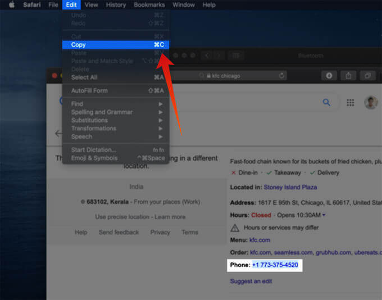Open the kfc.com Menu link
Screen dimensions: 382x300
click(260, 240)
